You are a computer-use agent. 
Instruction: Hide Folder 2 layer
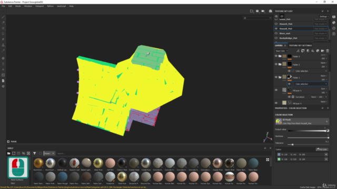(x=276, y=64)
